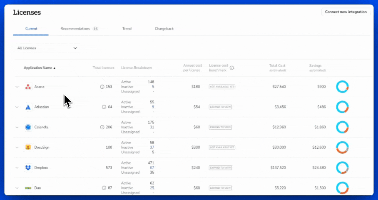Click the Licenses page heading
The image size is (378, 200).
(27, 12)
